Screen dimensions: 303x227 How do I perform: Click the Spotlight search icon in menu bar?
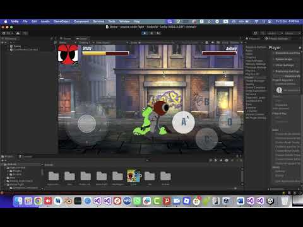click(x=264, y=21)
